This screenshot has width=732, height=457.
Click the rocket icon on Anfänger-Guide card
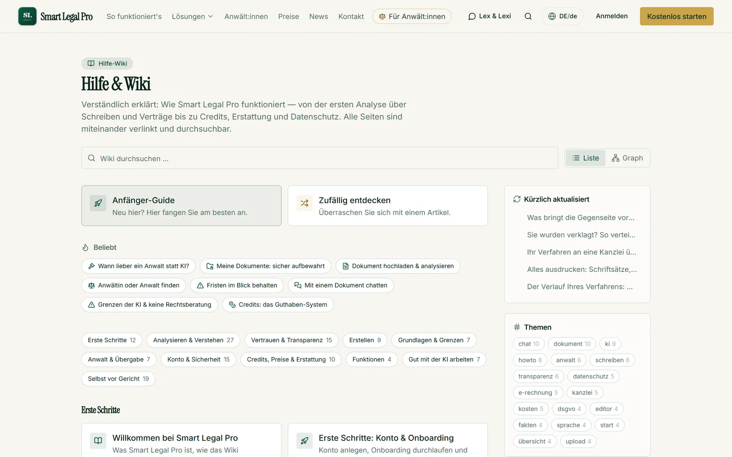click(98, 203)
